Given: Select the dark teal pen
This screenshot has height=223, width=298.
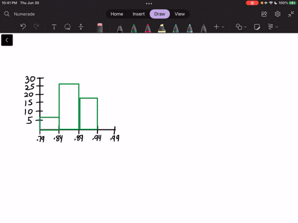Looking at the screenshot, I should point(176,28).
